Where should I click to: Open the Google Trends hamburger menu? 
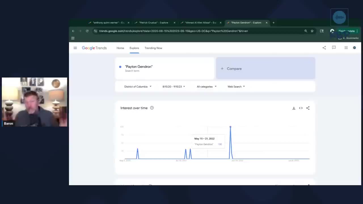(75, 48)
